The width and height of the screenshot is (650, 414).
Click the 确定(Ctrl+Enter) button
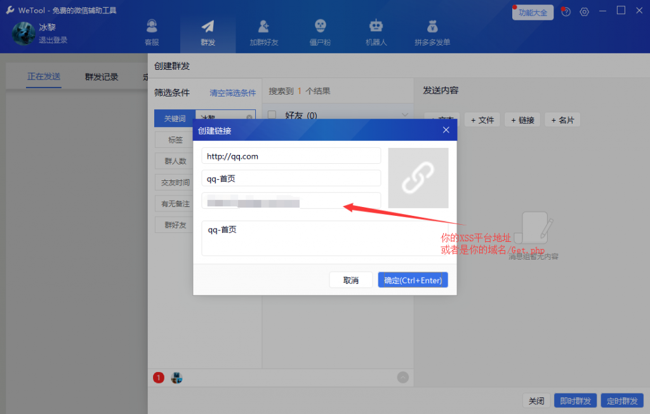pyautogui.click(x=413, y=280)
